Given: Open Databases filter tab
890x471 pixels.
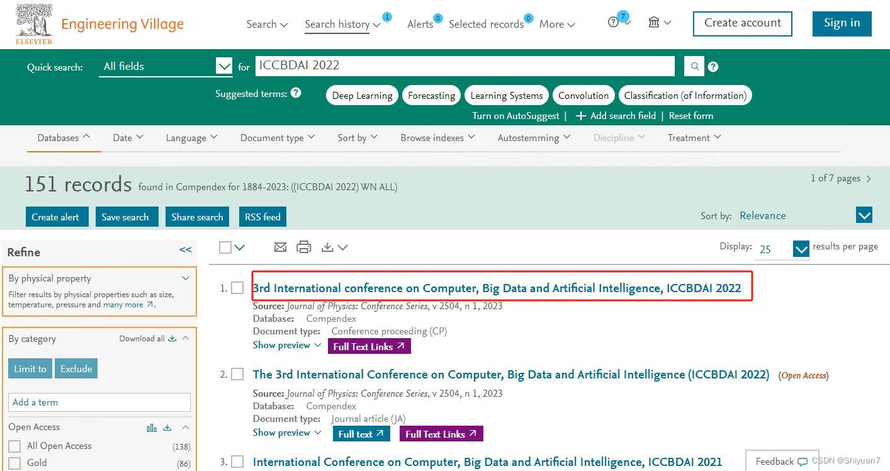Looking at the screenshot, I should [x=64, y=138].
